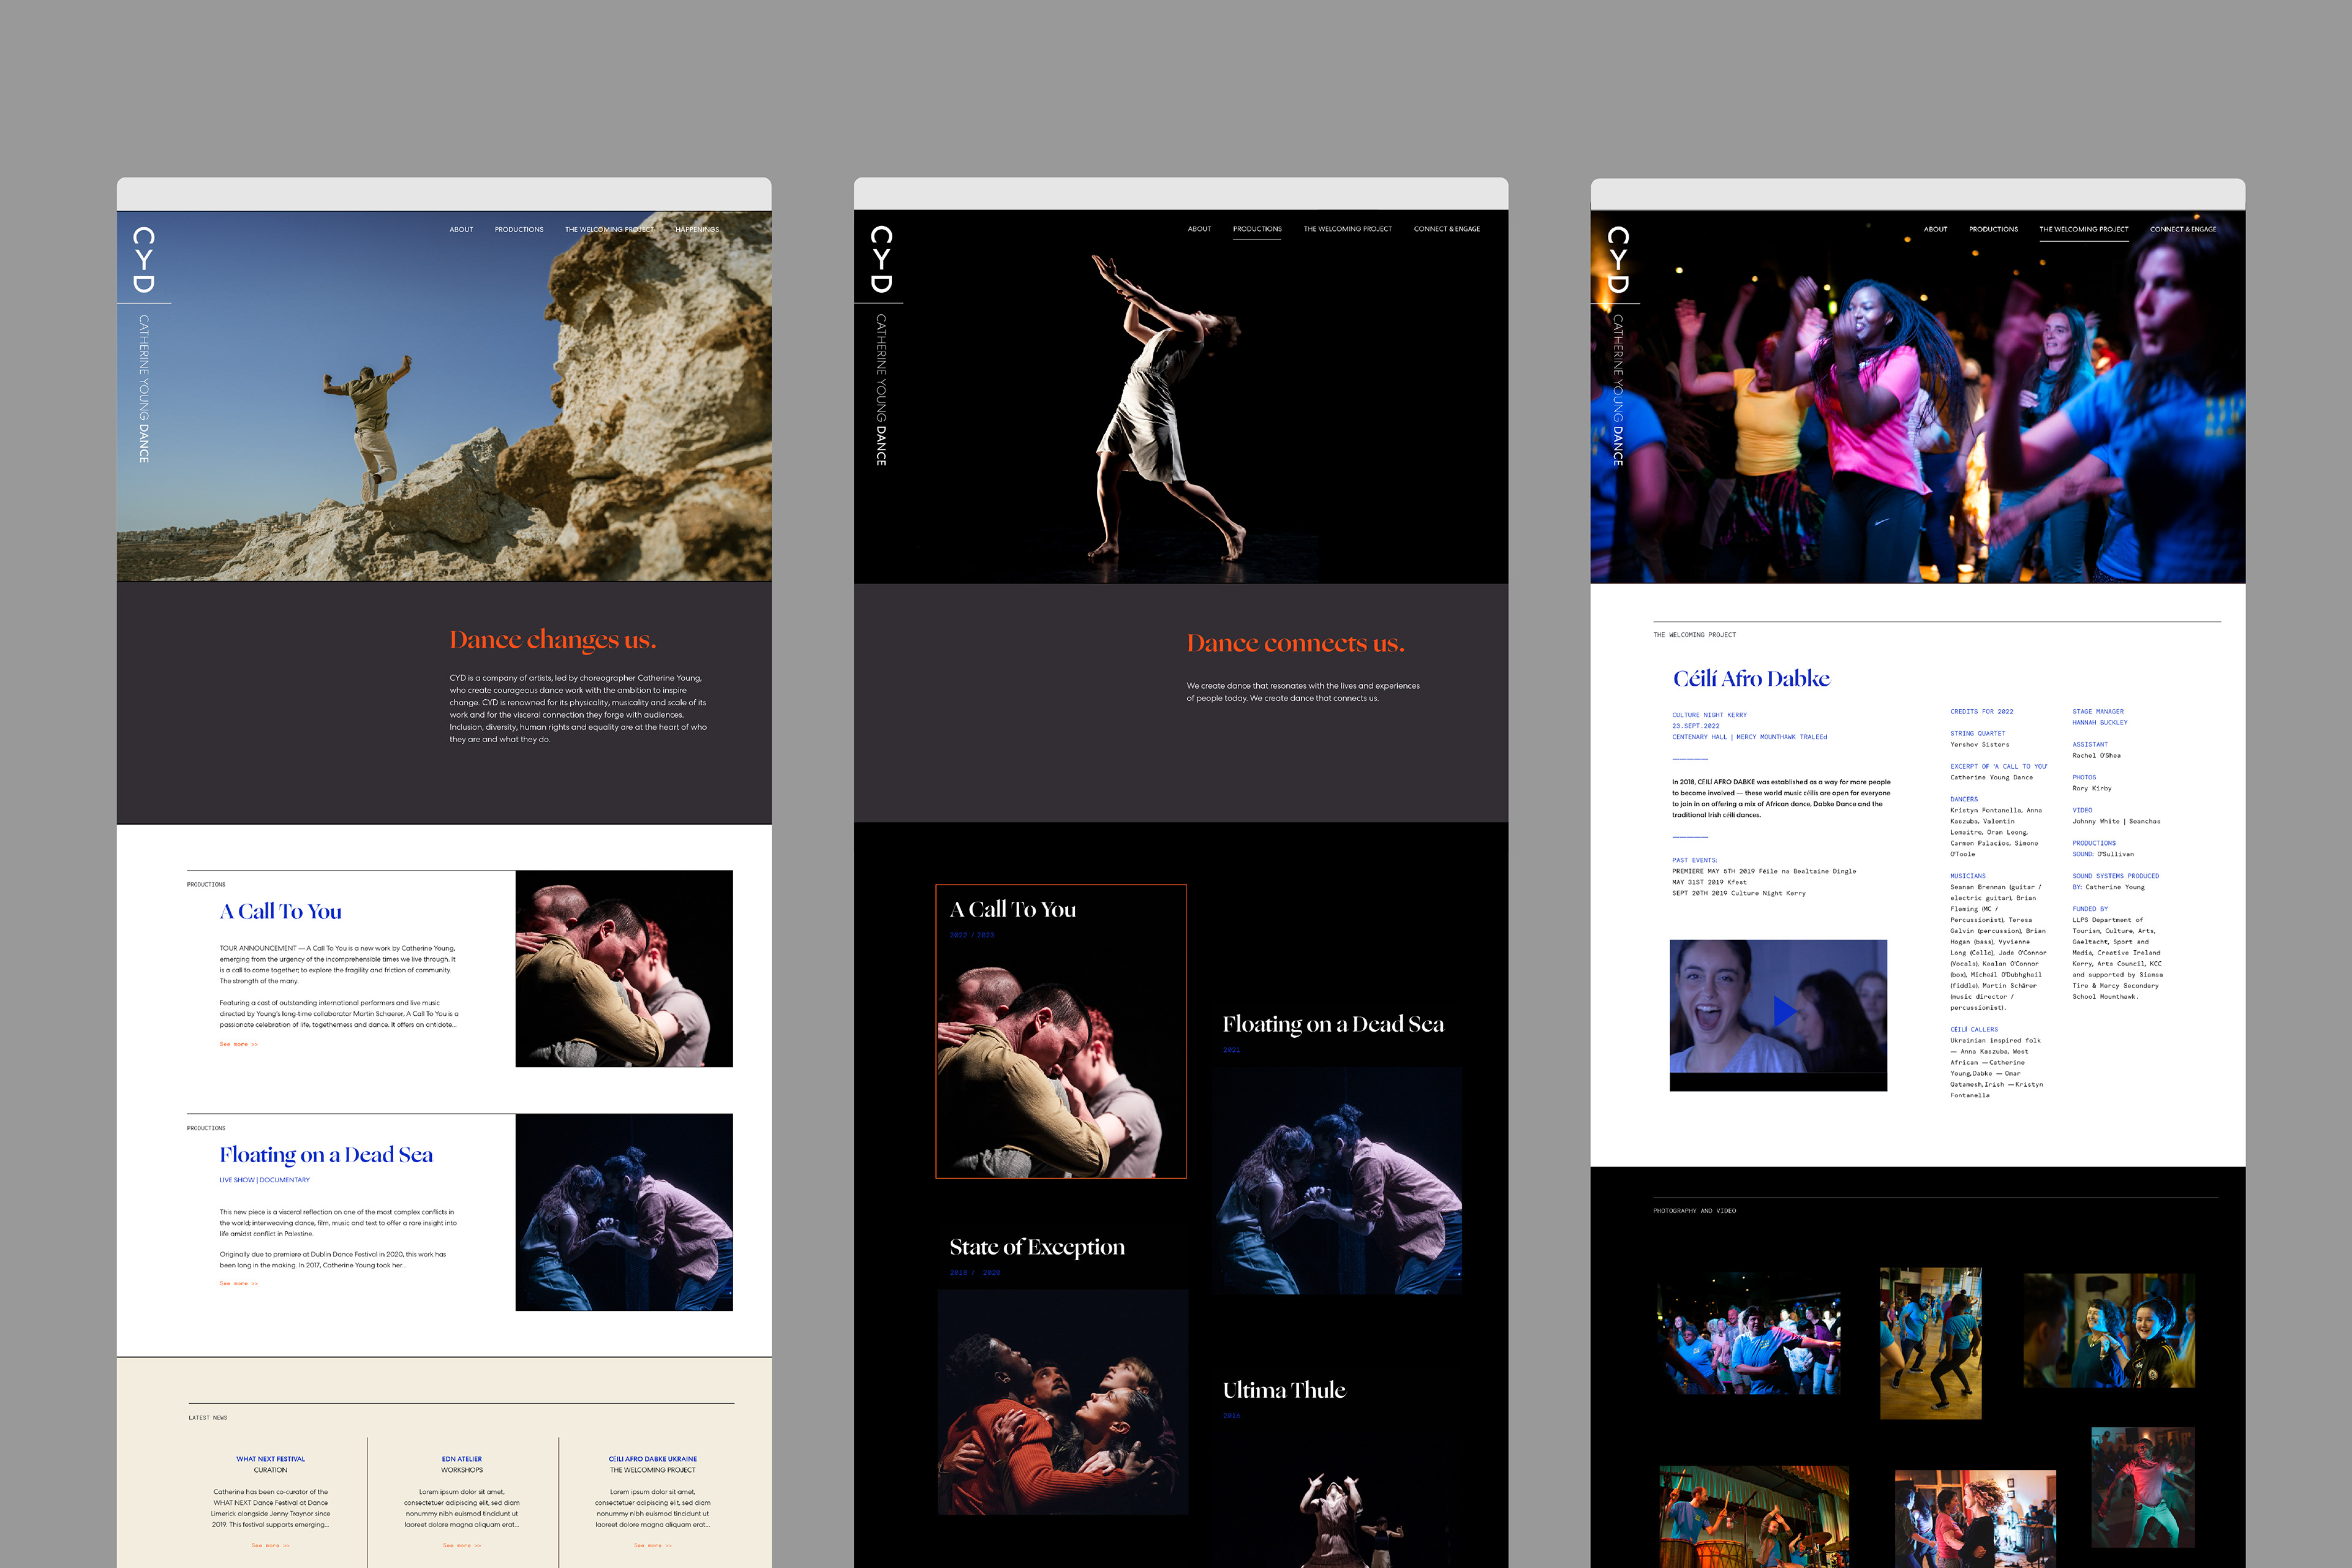
Task: Click CYD logo over the crowd dancing photo
Action: [1618, 259]
